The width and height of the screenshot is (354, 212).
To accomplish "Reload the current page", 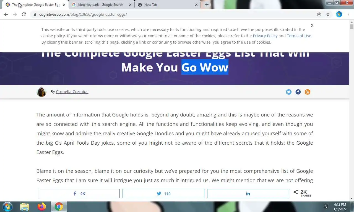I will point(24,14).
